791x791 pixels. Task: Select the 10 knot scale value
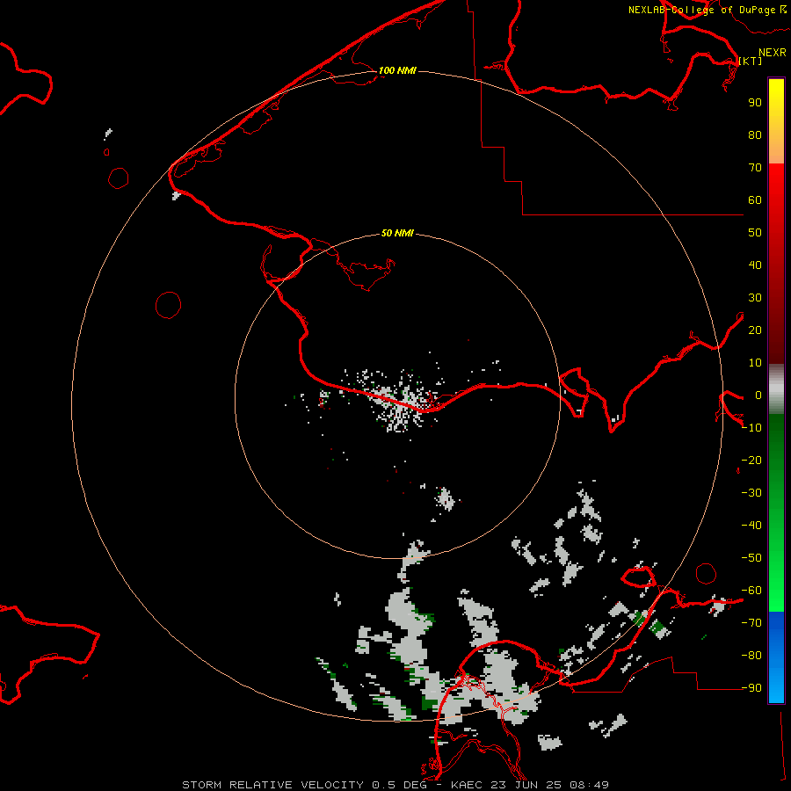pos(755,363)
